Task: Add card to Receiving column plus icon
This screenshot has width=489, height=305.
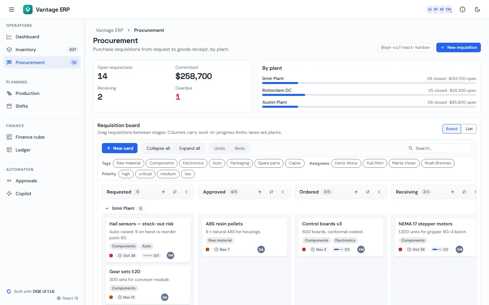Action: pos(453,192)
